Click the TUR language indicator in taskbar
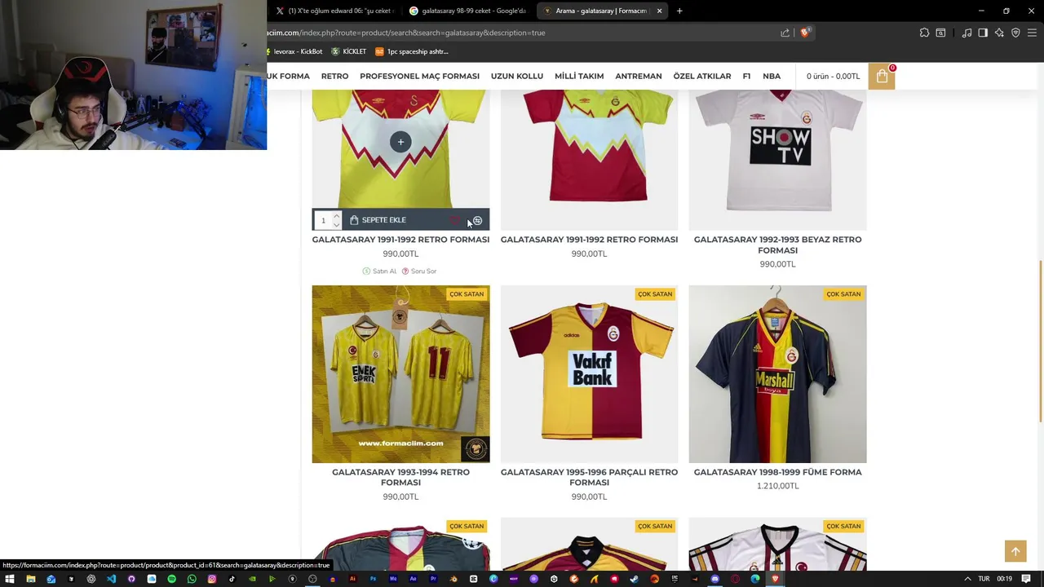1044x587 pixels. tap(984, 579)
